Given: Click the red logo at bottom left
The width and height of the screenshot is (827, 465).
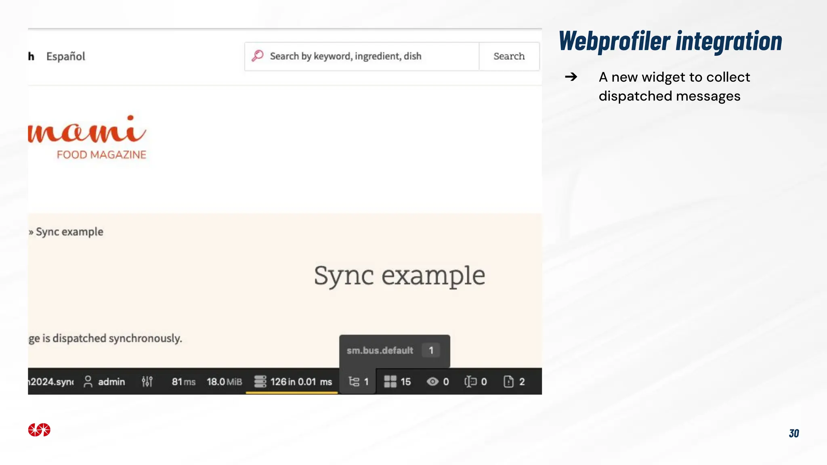Looking at the screenshot, I should (x=39, y=430).
